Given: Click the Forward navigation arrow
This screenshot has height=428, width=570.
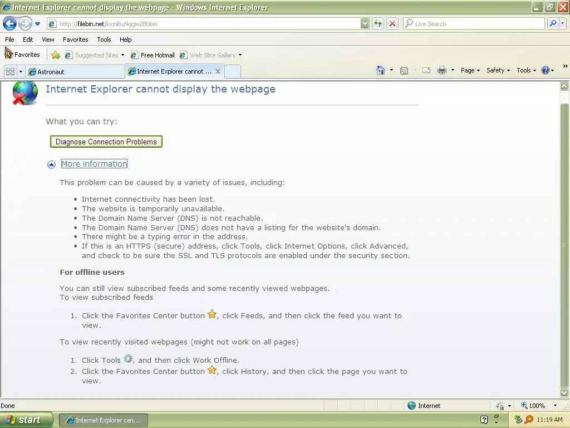Looking at the screenshot, I should [25, 24].
